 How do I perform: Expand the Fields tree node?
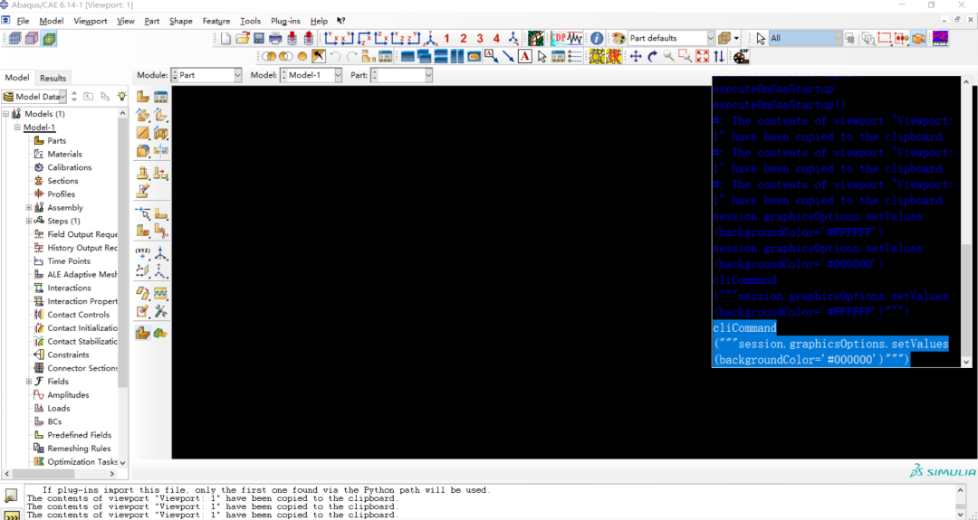pos(29,381)
